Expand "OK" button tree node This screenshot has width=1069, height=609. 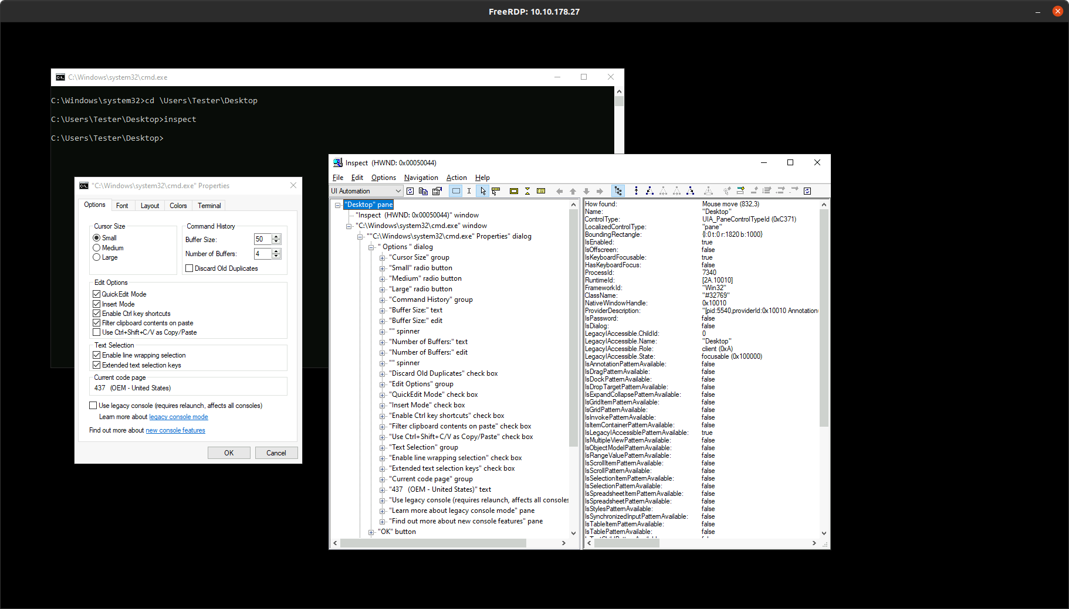[371, 532]
